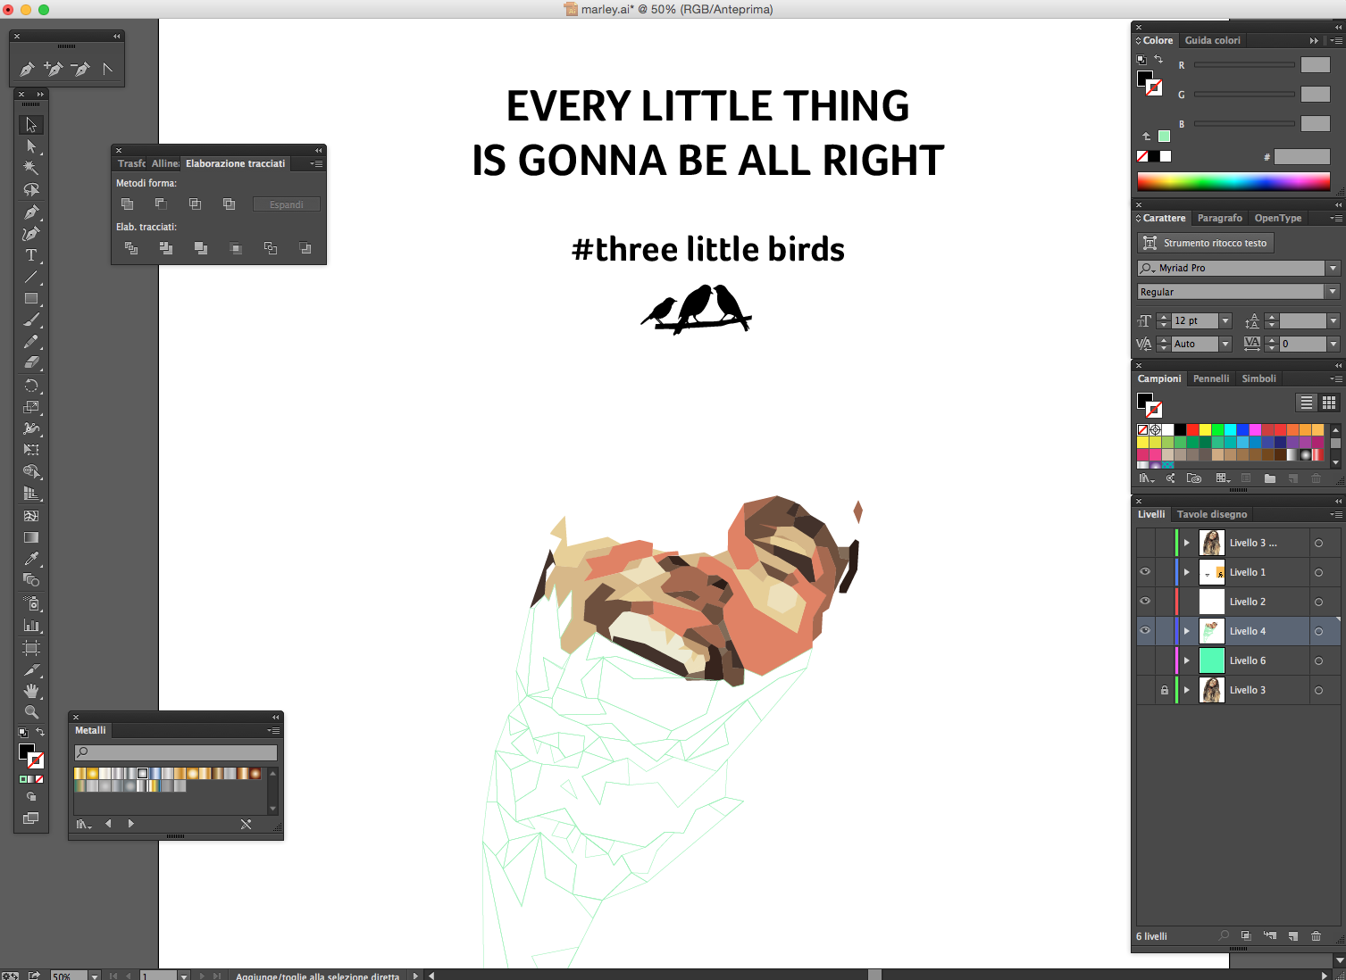Open 12 pt font size dropdown
The height and width of the screenshot is (980, 1346).
[1225, 320]
